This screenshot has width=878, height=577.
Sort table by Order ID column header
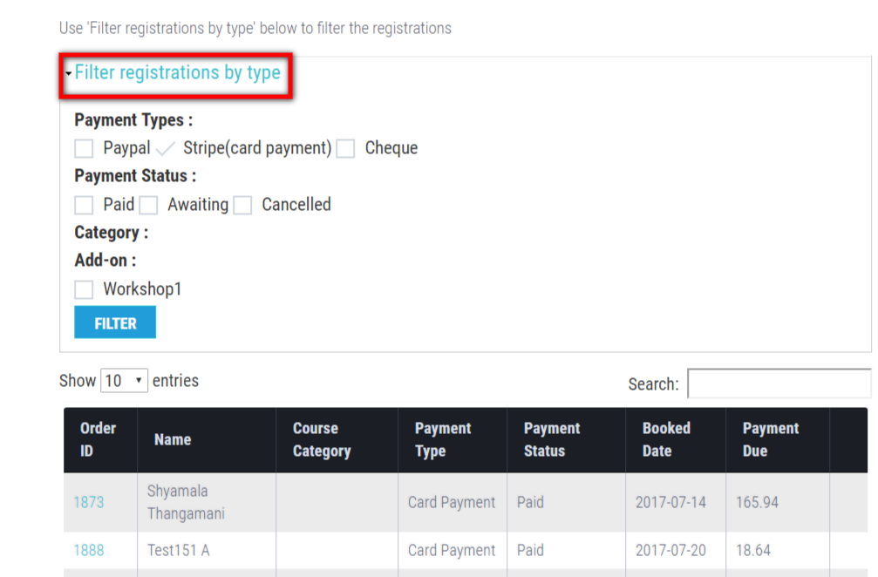(101, 440)
